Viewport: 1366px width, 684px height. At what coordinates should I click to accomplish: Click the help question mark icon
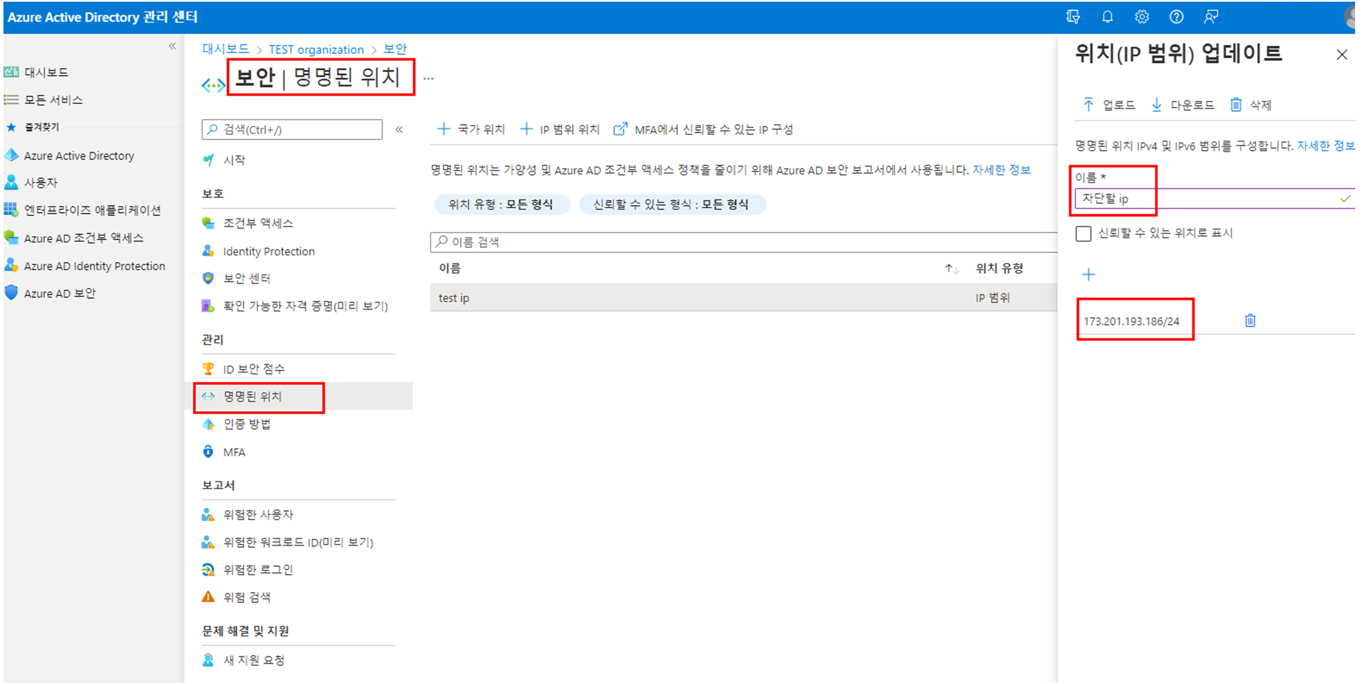tap(1176, 17)
